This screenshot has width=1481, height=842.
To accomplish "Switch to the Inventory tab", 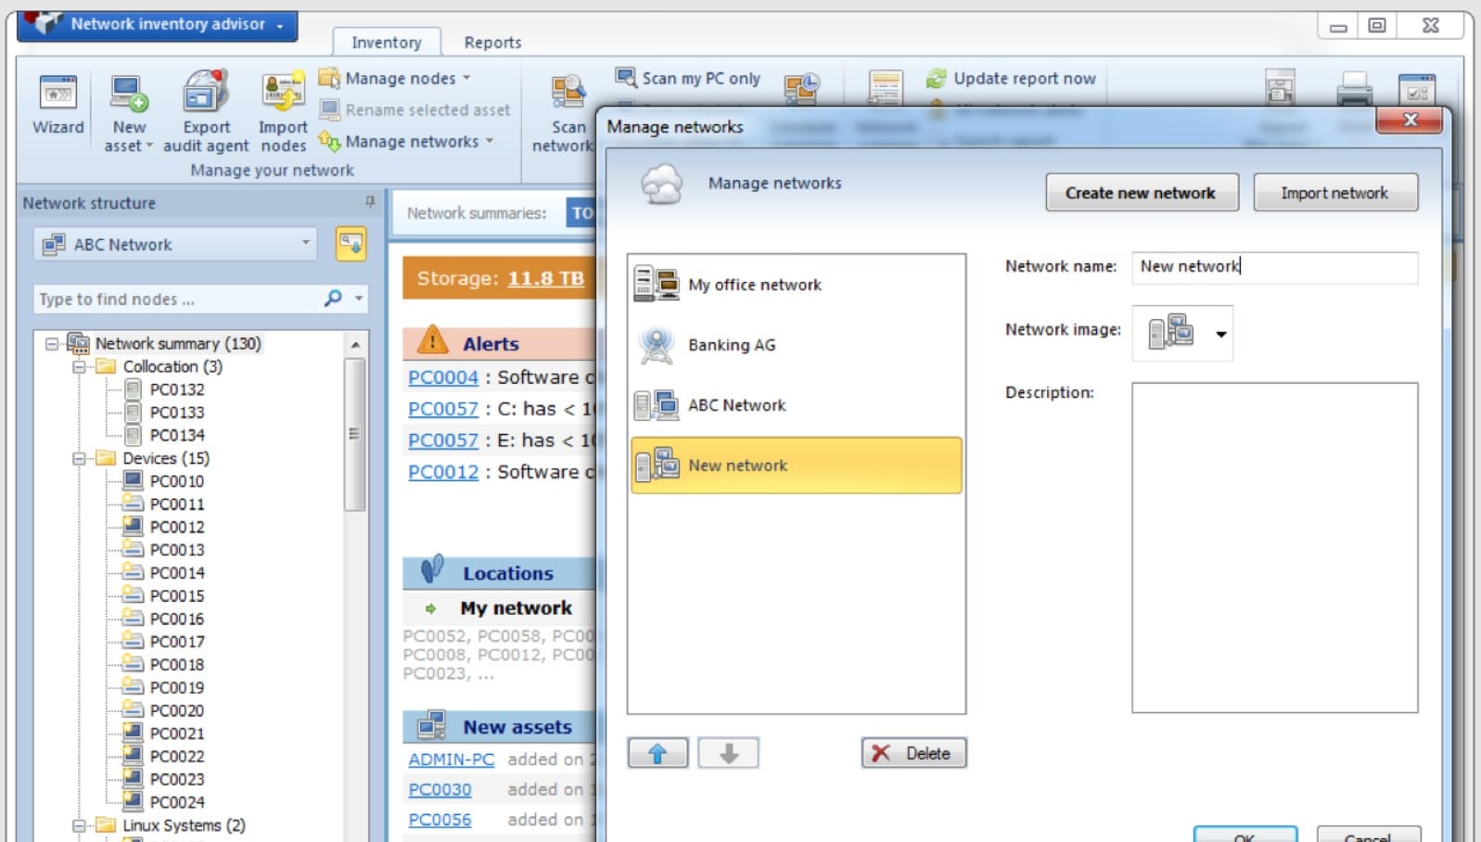I will tap(386, 43).
